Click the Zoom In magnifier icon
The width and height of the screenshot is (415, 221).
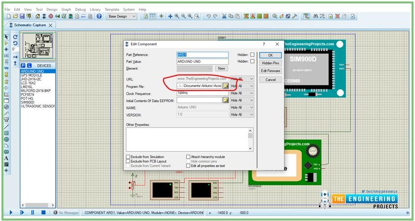[x=177, y=16]
